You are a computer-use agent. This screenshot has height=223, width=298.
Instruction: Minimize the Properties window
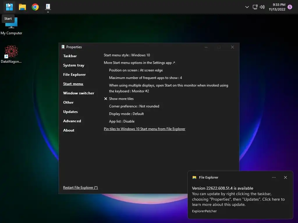click(206, 47)
